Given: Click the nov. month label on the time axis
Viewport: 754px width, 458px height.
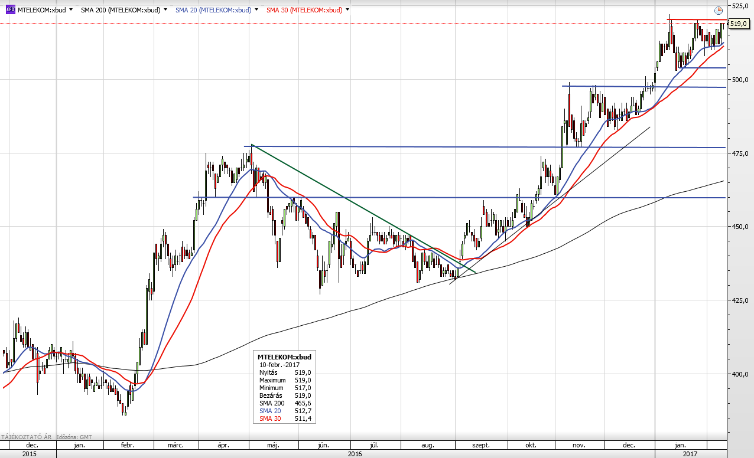Looking at the screenshot, I should [x=580, y=445].
